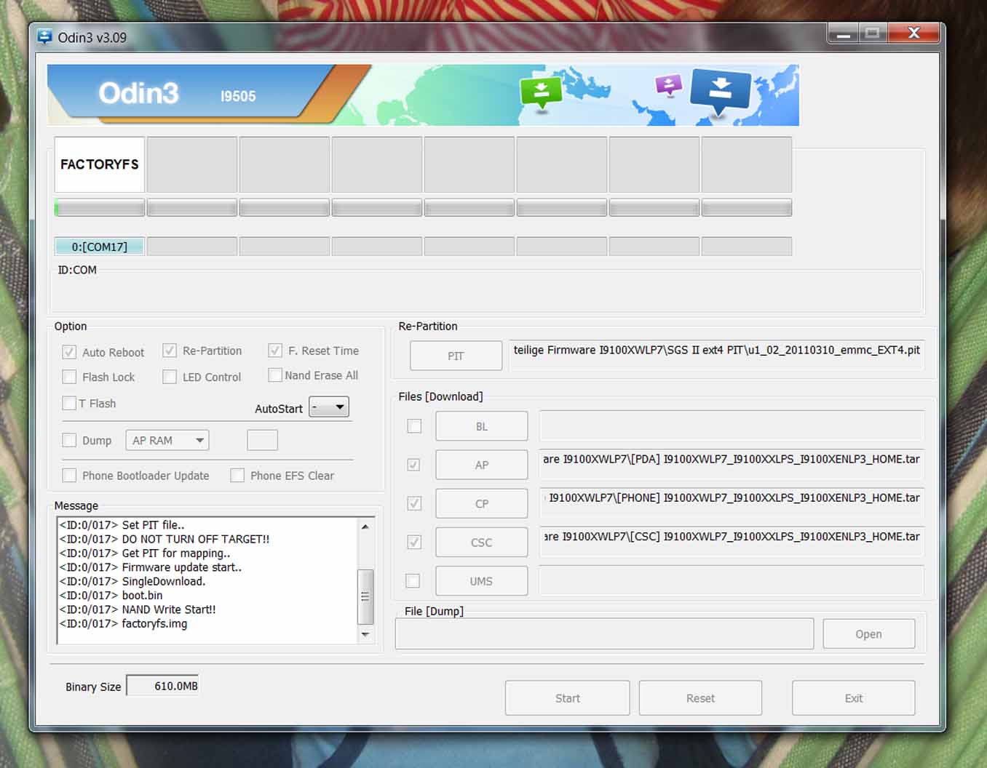Screen dimensions: 987x768
Task: Toggle the Auto Reboot checkbox
Action: (x=69, y=352)
